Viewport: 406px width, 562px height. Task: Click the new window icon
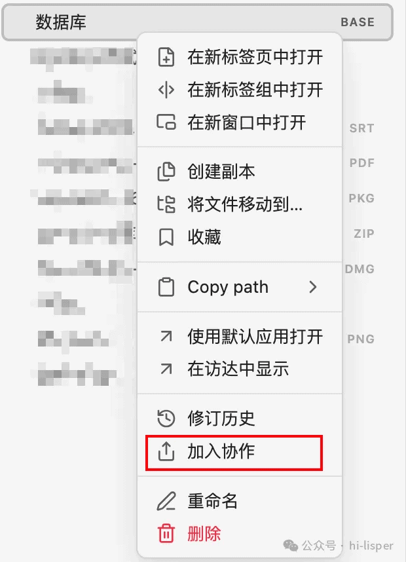pos(166,122)
